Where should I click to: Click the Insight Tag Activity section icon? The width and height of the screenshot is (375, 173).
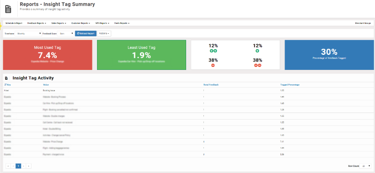coord(7,78)
